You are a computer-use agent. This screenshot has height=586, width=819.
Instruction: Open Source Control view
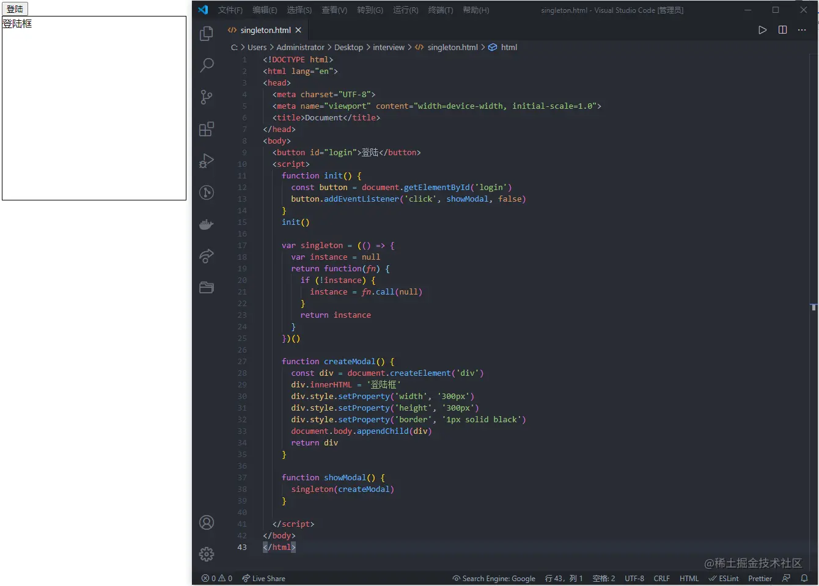(x=207, y=97)
